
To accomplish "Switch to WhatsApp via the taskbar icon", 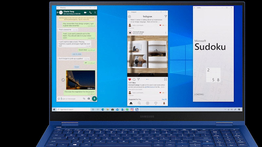I will coord(127,109).
